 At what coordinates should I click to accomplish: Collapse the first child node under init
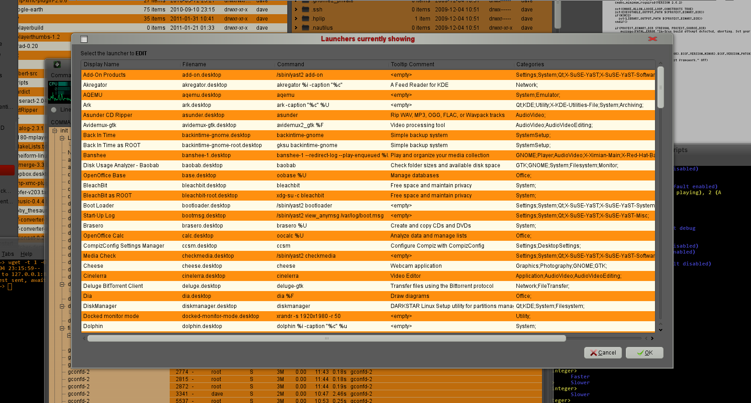pos(62,138)
